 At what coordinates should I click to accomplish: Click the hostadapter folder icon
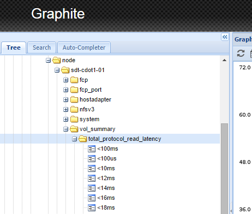pyautogui.click(x=74, y=99)
